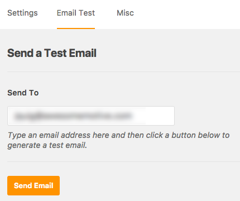Screen dimensions: 240x201
Task: Click the Send Email button
Action: 33,185
